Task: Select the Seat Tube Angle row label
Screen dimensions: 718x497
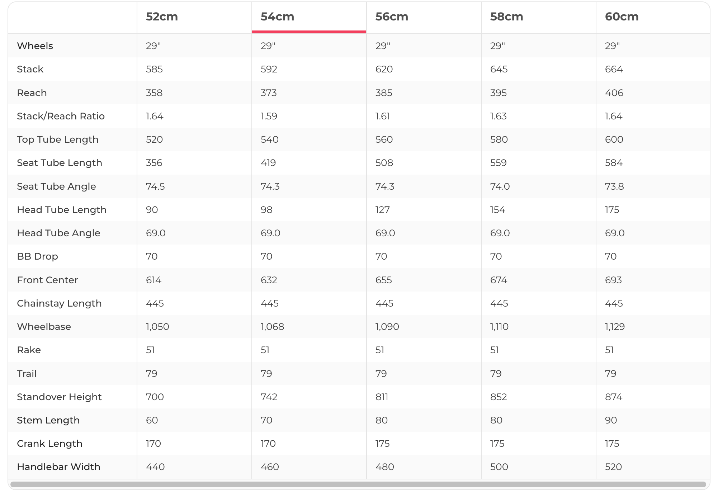Action: 56,186
